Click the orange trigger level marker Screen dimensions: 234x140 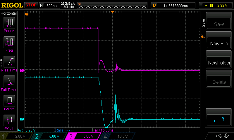[x=202, y=36]
